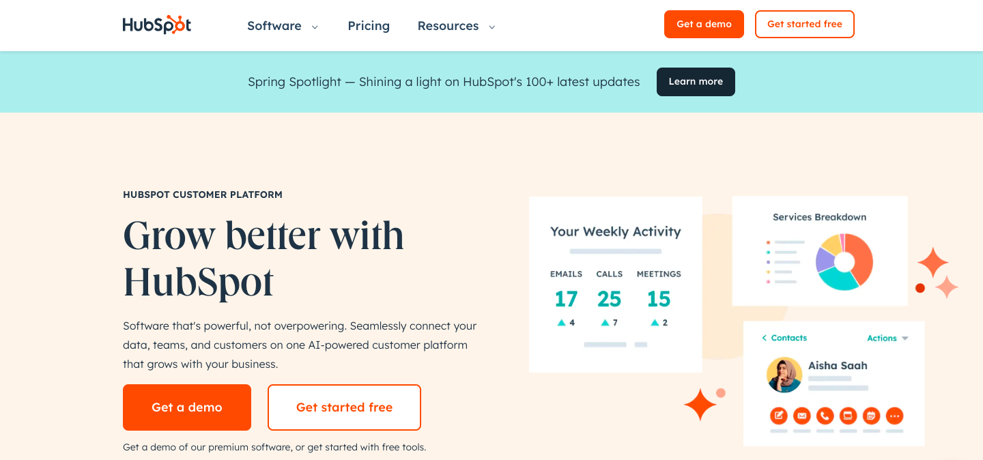Image resolution: width=983 pixels, height=460 pixels.
Task: Expand the Software dropdown menu
Action: [283, 26]
